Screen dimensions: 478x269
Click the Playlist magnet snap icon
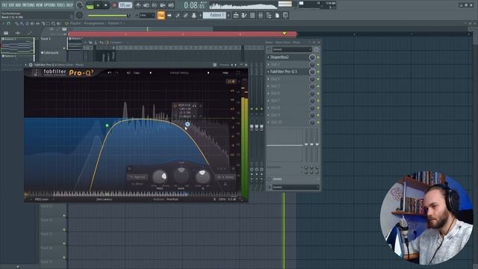pyautogui.click(x=8, y=23)
